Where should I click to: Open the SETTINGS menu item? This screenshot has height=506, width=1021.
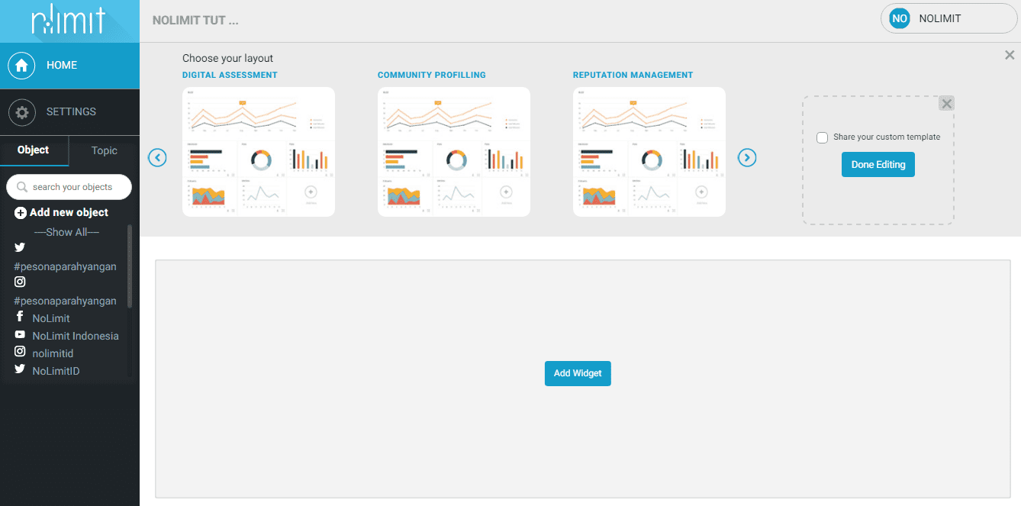click(69, 112)
